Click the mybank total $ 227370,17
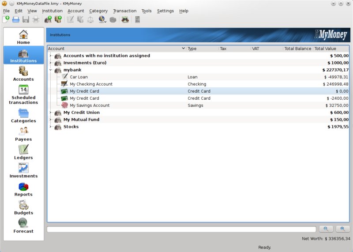 point(335,70)
